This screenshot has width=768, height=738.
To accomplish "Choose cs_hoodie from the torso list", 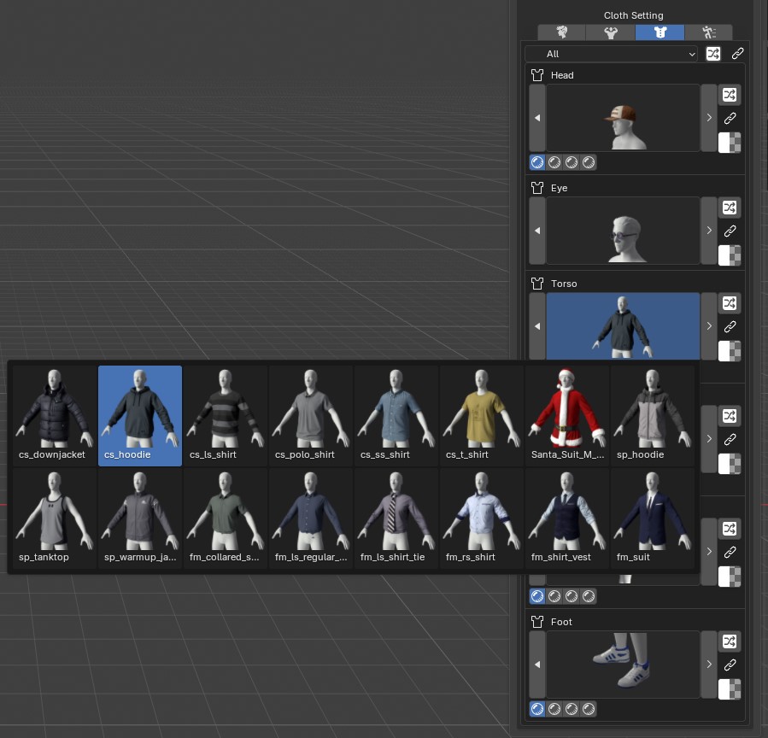I will (140, 415).
